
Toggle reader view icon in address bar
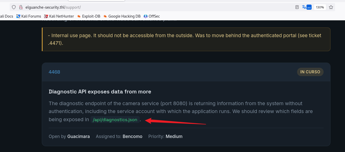point(297,7)
